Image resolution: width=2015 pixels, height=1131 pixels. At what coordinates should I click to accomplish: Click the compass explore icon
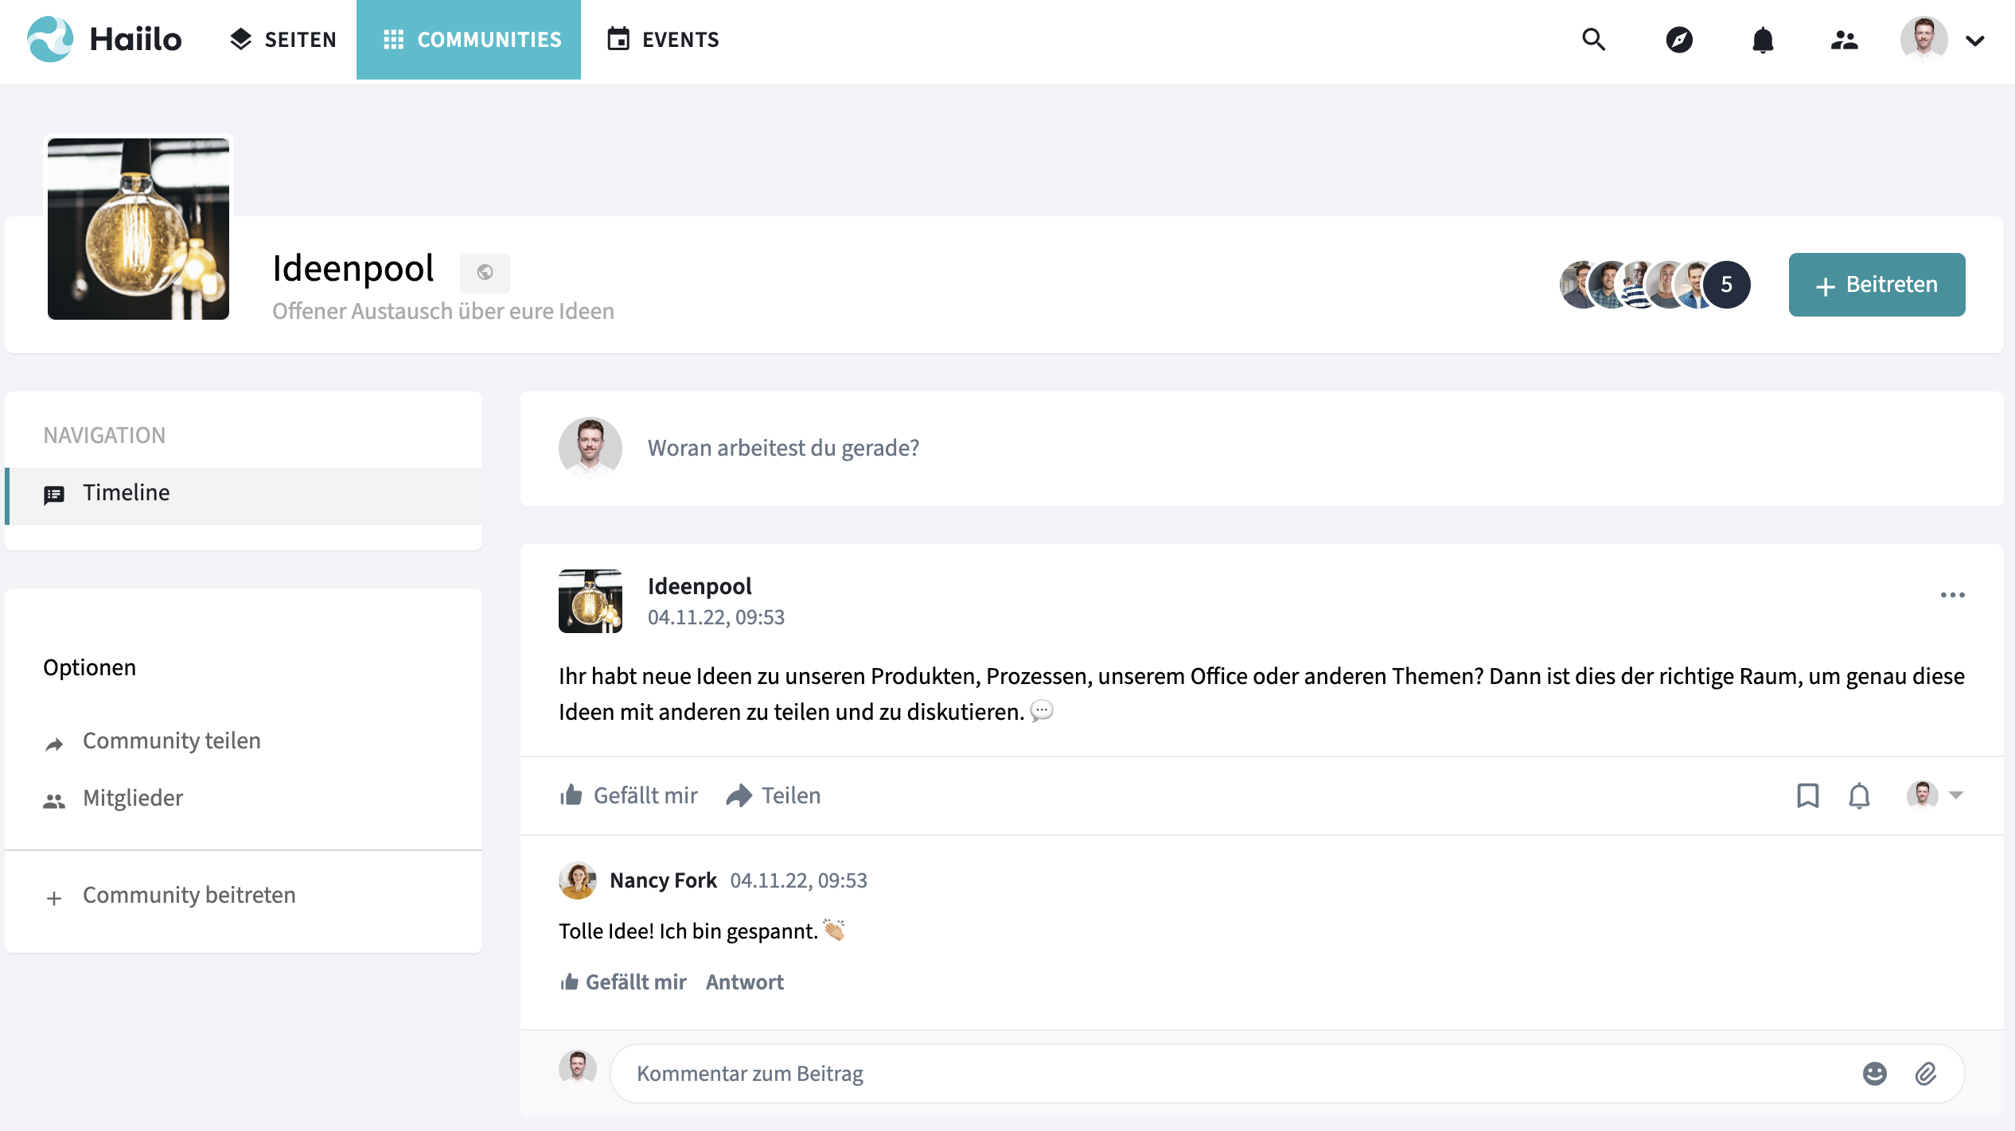[x=1679, y=40]
